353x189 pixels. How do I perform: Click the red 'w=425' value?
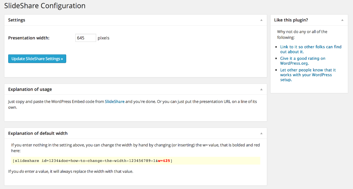pos(164,161)
